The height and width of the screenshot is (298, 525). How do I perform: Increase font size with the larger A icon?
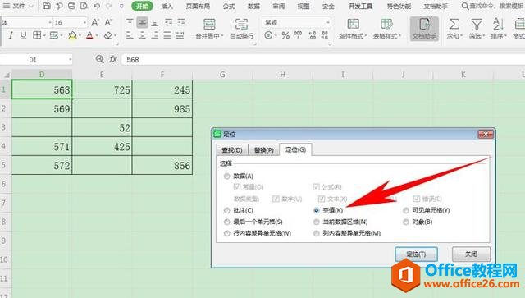click(x=95, y=22)
